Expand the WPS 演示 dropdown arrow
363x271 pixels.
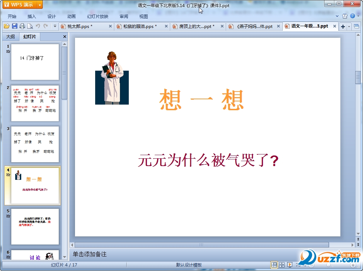(x=40, y=5)
